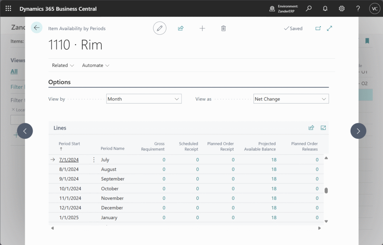Click the trash delete icon
Screen dimensions: 383x245
[x=224, y=28]
